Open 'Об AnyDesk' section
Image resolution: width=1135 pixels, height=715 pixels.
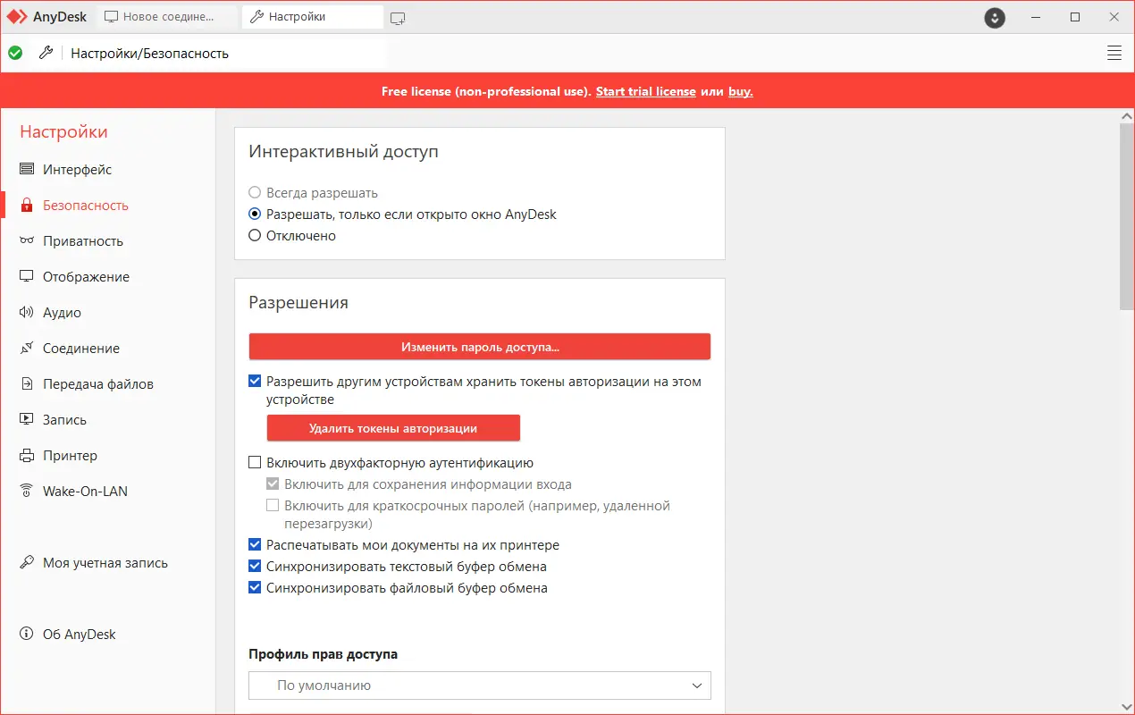80,634
